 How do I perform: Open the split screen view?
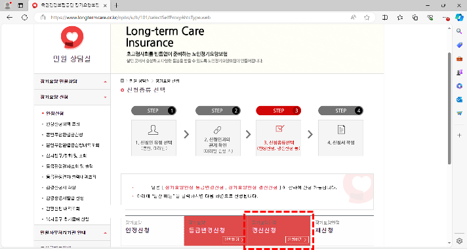tap(385, 18)
